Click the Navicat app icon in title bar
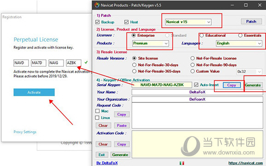The image size is (266, 166). click(x=97, y=5)
